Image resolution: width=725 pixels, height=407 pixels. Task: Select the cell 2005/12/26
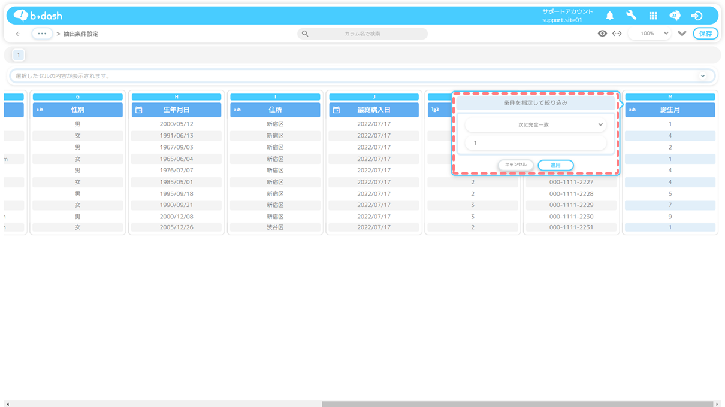point(176,227)
